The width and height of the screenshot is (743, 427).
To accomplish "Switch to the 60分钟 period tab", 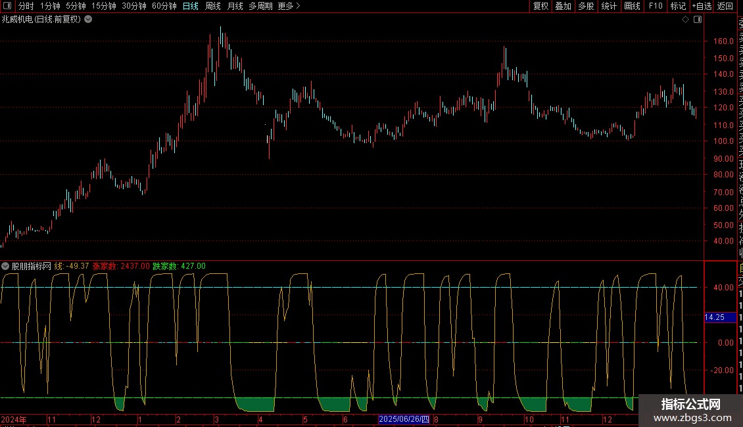I will 164,6.
